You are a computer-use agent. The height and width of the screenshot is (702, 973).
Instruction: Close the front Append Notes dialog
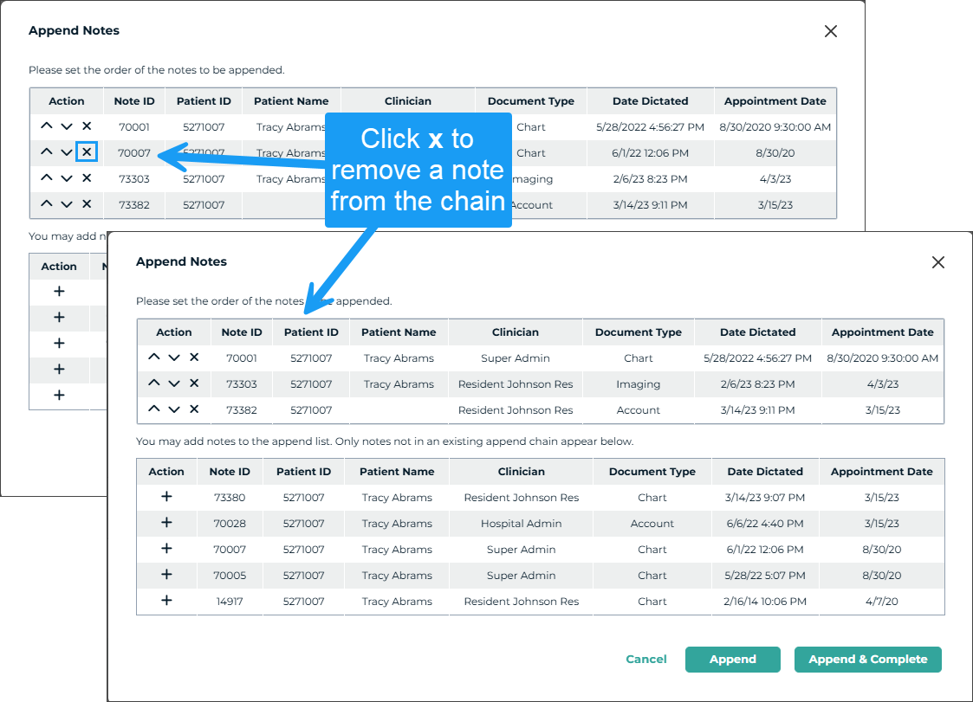coord(937,262)
